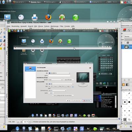Switch to Bildschirmfoto task in taskbar
The width and height of the screenshot is (132, 132).
[65, 2]
